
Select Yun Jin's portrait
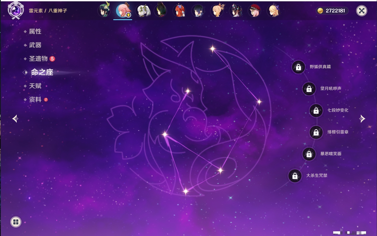pyautogui.click(x=236, y=11)
